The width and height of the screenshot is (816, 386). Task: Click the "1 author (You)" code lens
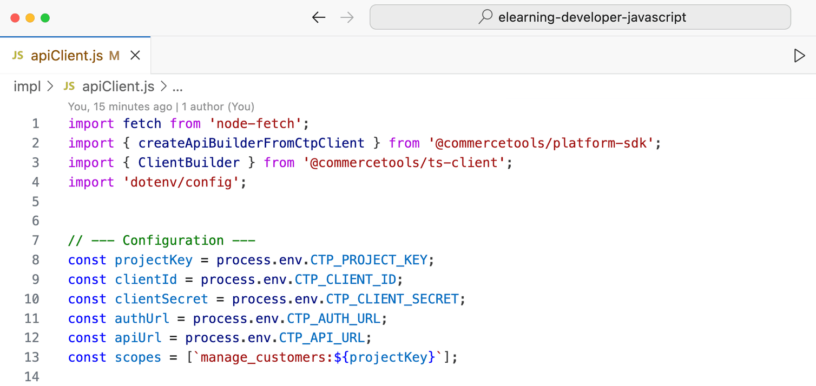point(218,107)
